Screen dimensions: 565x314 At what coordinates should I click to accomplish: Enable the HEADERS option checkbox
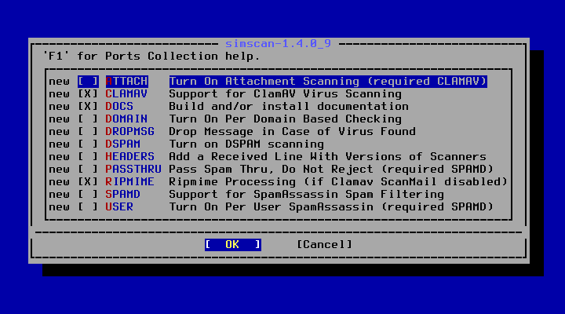88,157
